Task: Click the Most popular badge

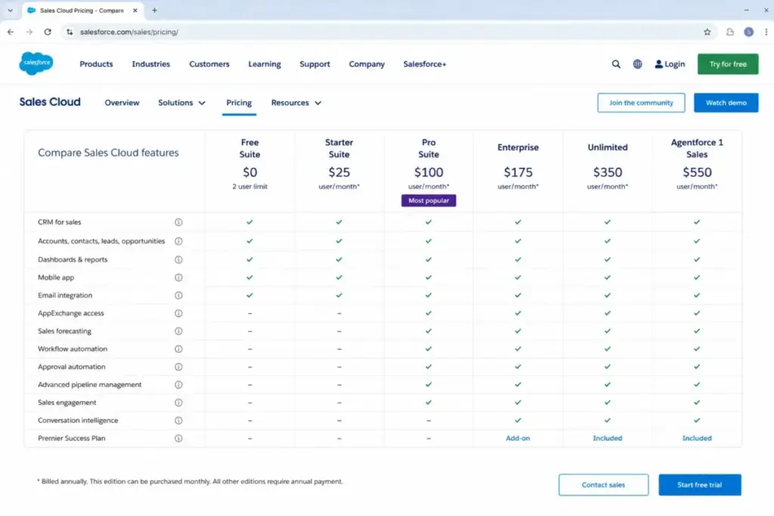Action: [429, 201]
